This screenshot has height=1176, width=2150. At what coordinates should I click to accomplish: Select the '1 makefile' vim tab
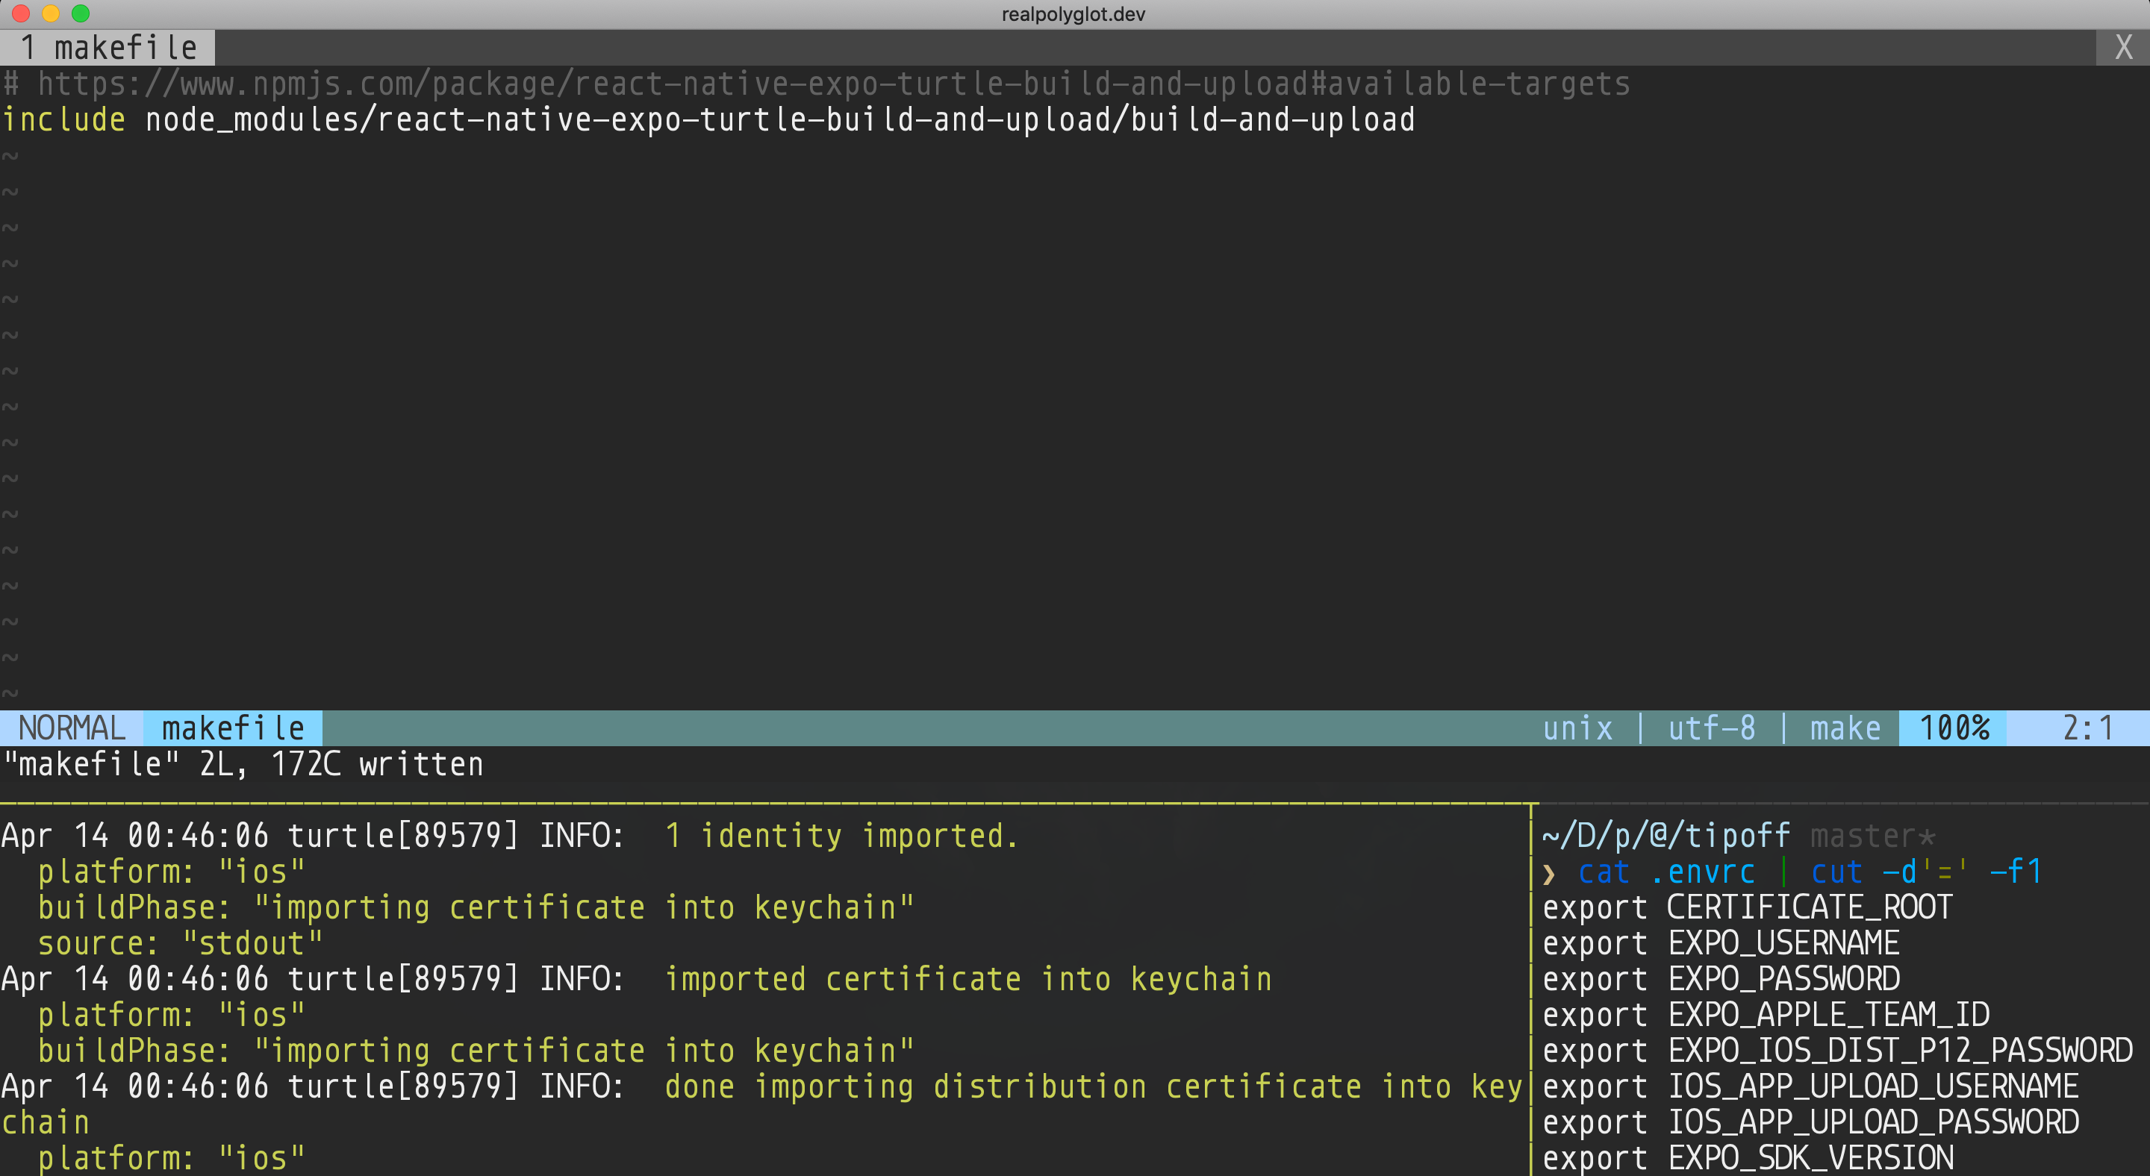[x=107, y=48]
